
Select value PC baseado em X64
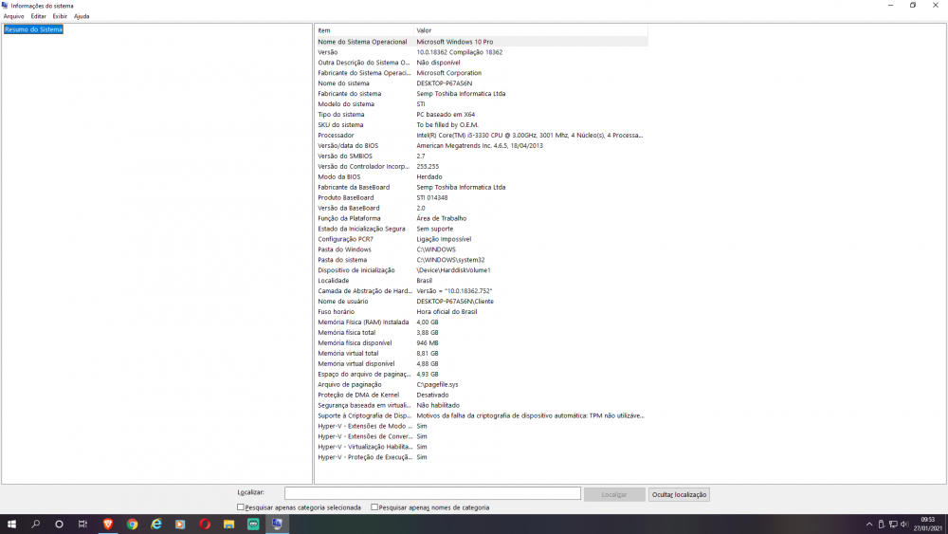pyautogui.click(x=446, y=115)
